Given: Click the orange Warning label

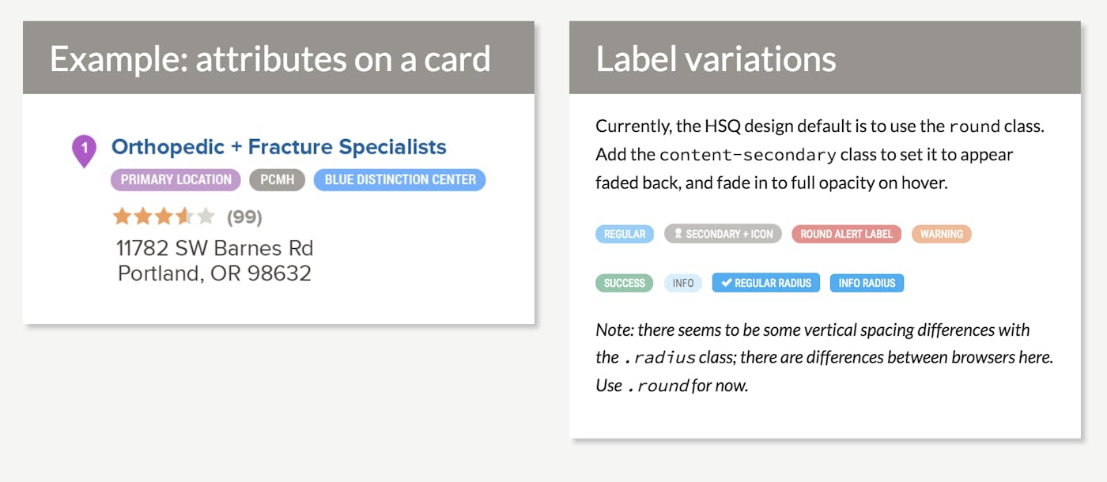Looking at the screenshot, I should tap(941, 234).
